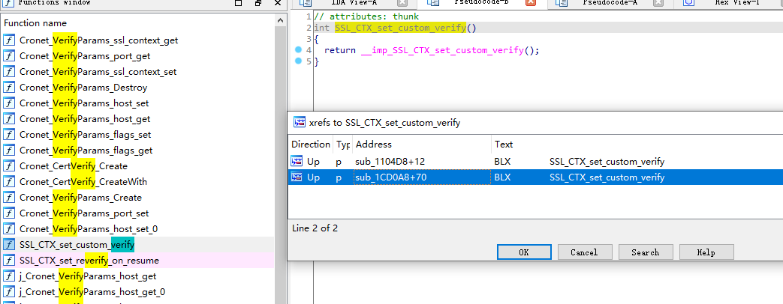Click the Functions window vertical scrollbar
Screen dimensions: 783x304
coord(281,150)
